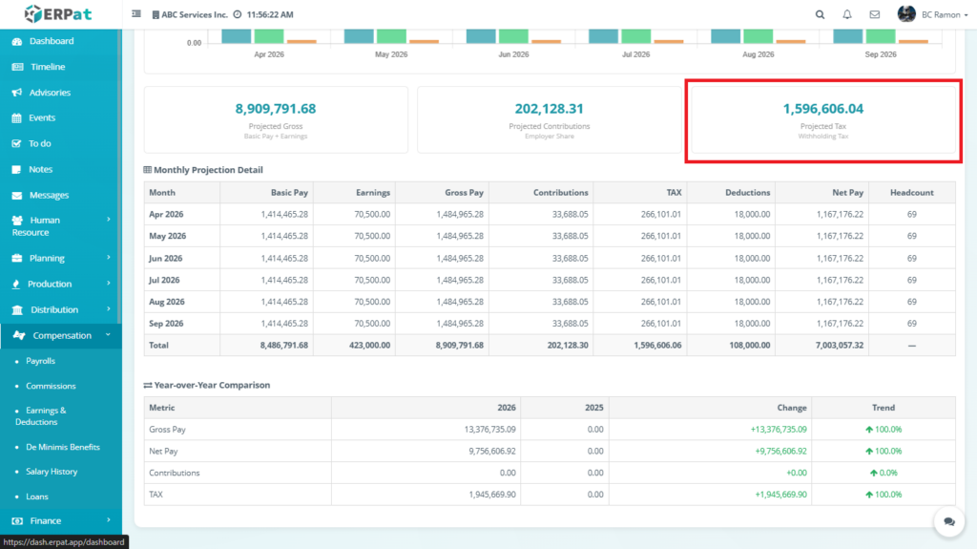The image size is (977, 549).
Task: Click the To do checkmark icon
Action: pos(17,143)
